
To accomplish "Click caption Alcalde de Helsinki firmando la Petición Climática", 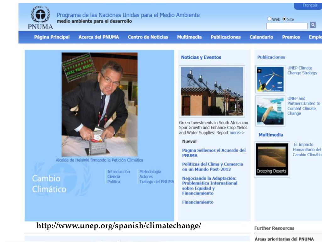I will point(99,160).
